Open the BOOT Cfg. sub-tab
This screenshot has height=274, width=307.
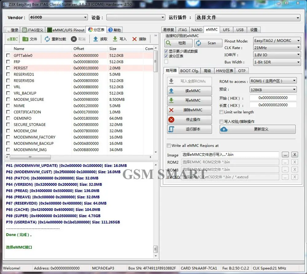tap(189, 71)
